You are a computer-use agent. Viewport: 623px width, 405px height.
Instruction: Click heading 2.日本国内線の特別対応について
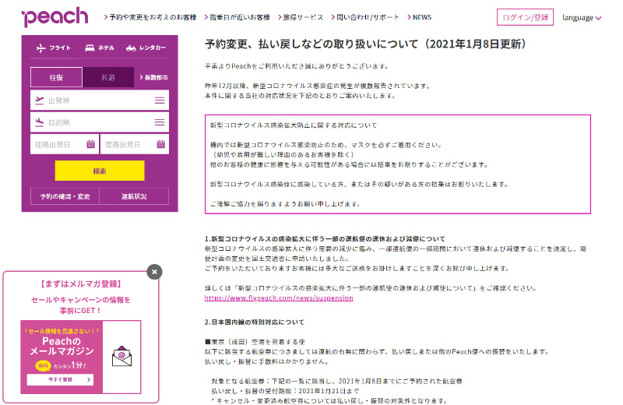tap(255, 322)
